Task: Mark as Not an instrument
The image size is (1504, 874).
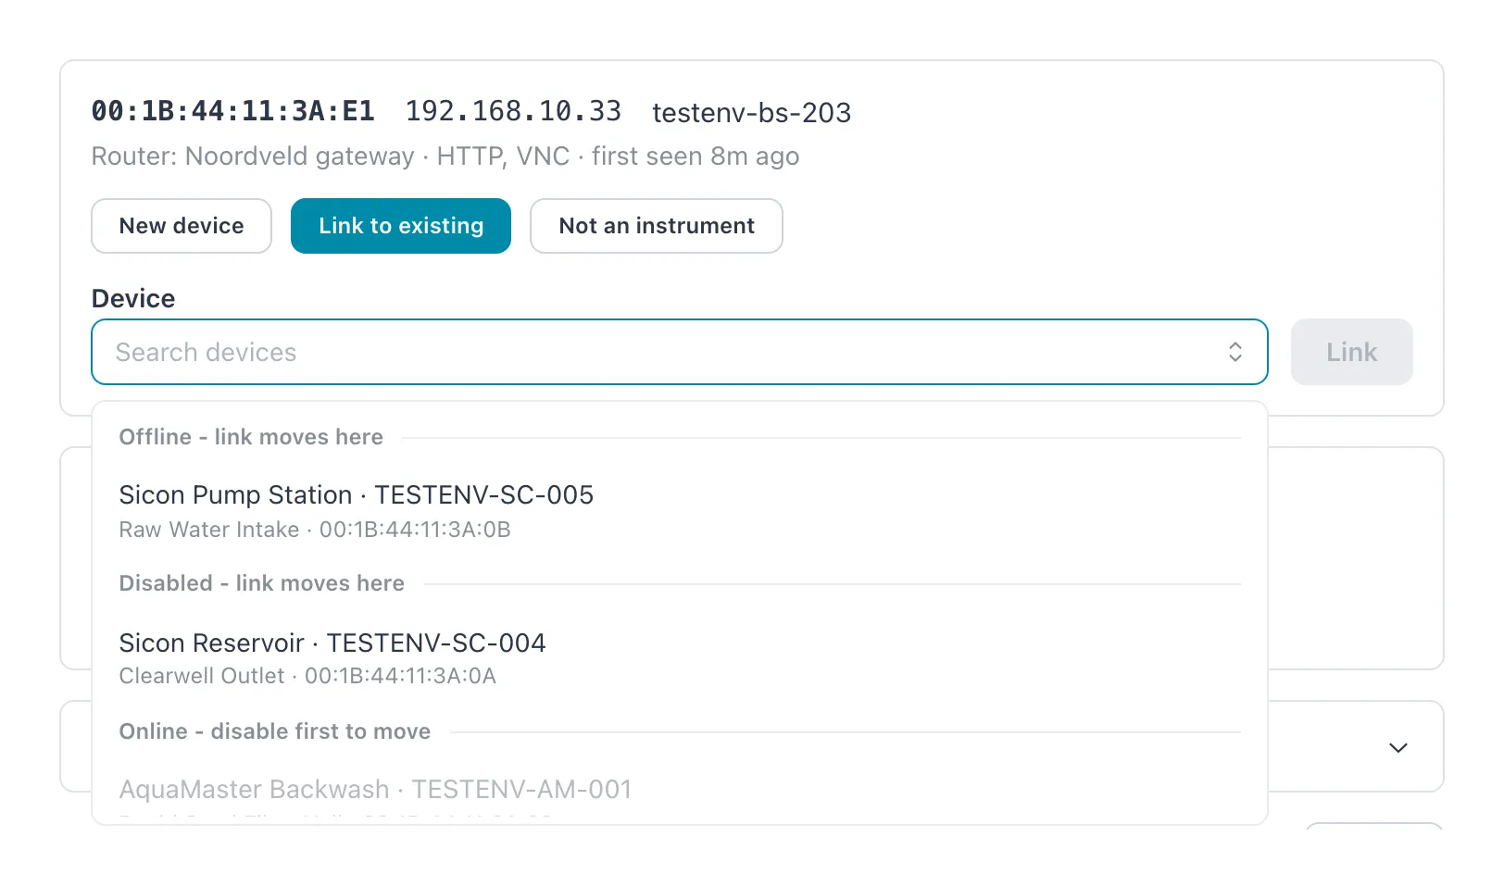Action: coord(657,226)
